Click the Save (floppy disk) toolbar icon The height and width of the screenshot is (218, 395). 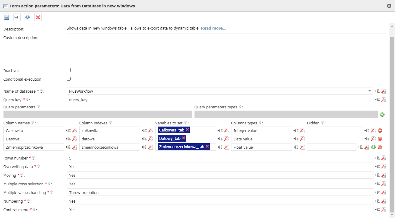coord(6,17)
